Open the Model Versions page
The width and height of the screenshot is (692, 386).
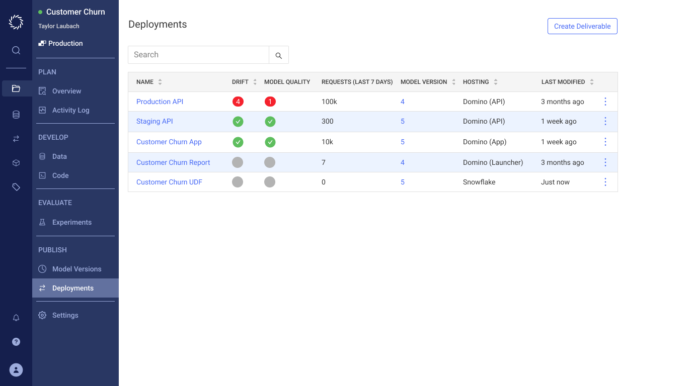76,268
